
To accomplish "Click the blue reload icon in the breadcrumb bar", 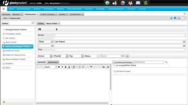I will [171, 18].
